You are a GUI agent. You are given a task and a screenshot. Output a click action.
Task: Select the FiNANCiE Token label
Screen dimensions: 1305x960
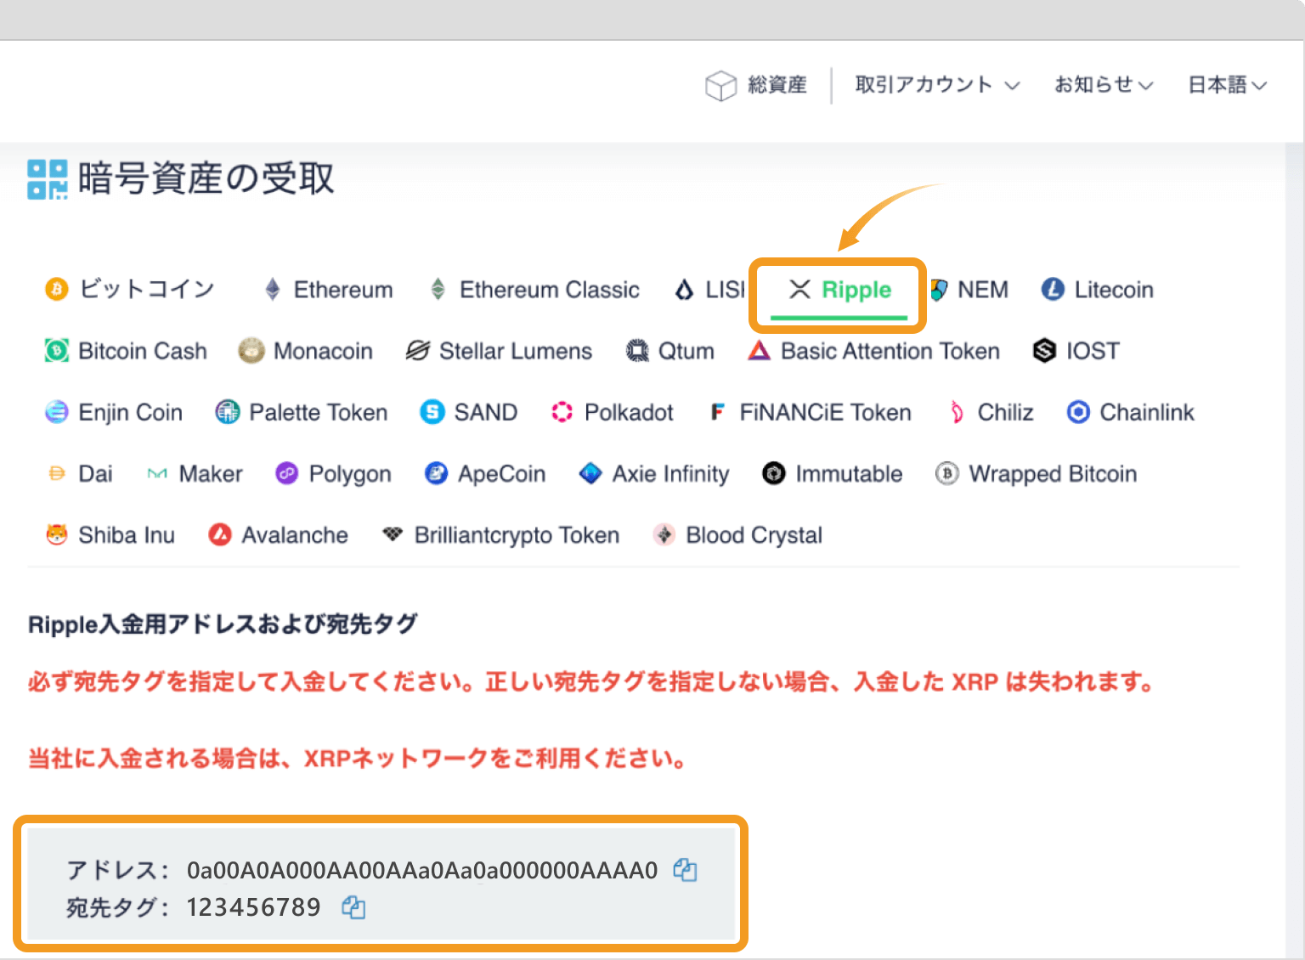click(825, 412)
